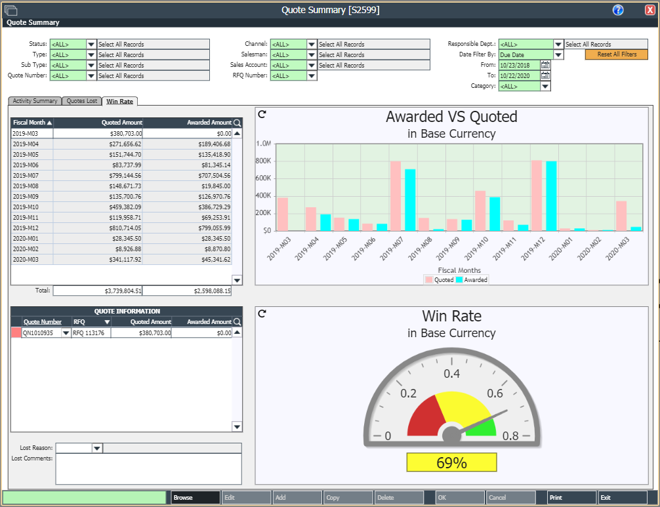
Task: Open search in the Fiscal Month grid header
Action: 236,123
